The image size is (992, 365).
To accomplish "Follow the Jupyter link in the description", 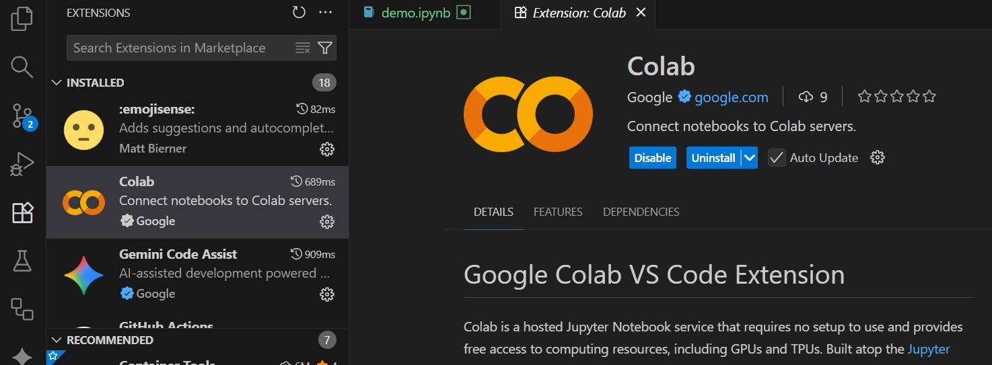I will (929, 349).
